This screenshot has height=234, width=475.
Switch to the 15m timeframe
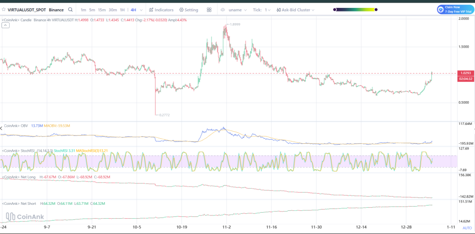tap(102, 10)
